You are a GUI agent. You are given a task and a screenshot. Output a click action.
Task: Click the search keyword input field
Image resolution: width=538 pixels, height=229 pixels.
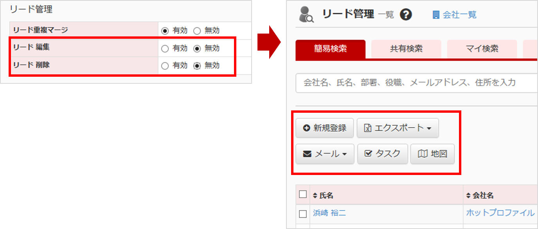(417, 83)
